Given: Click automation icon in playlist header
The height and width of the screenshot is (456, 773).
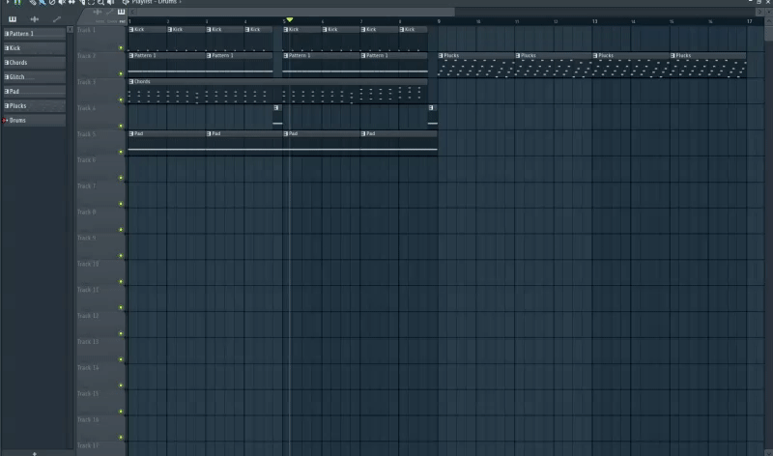Looking at the screenshot, I should tap(109, 12).
